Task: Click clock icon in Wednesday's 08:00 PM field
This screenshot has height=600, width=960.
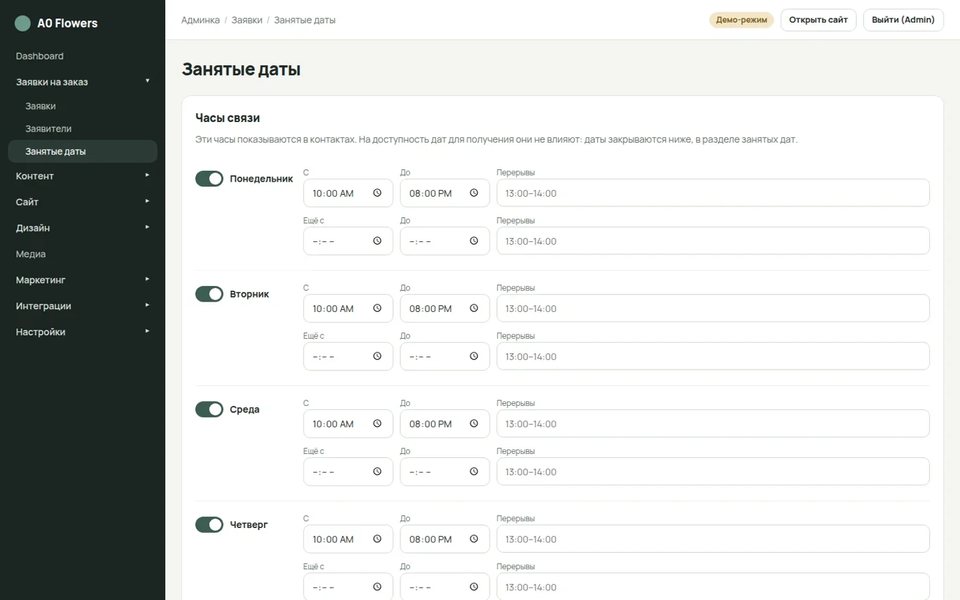Action: click(x=474, y=424)
